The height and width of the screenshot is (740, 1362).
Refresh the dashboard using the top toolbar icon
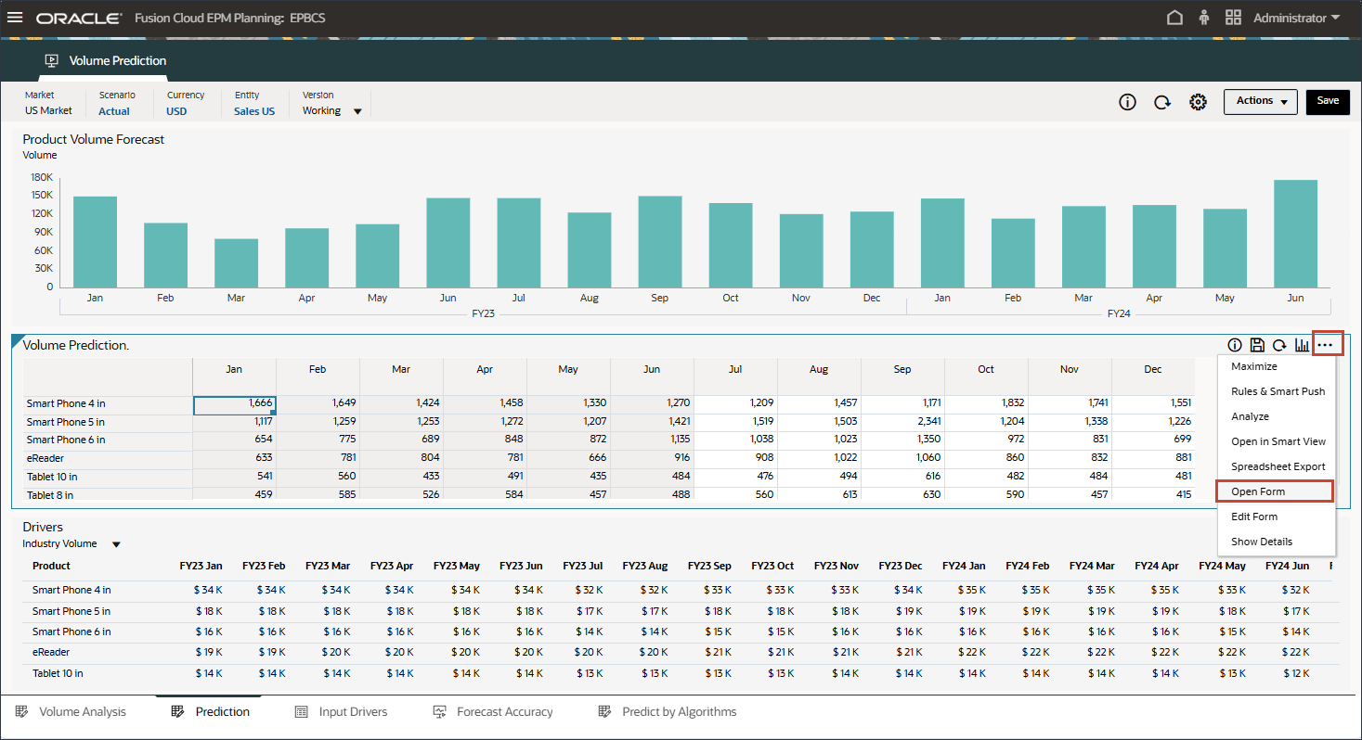(1162, 102)
